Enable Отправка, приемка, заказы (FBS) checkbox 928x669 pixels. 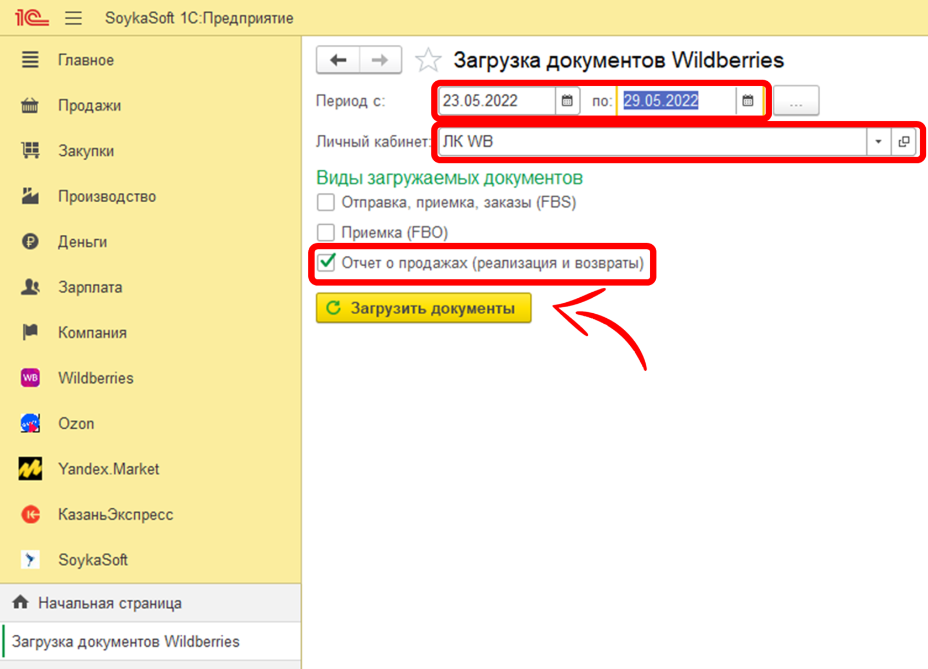click(326, 202)
